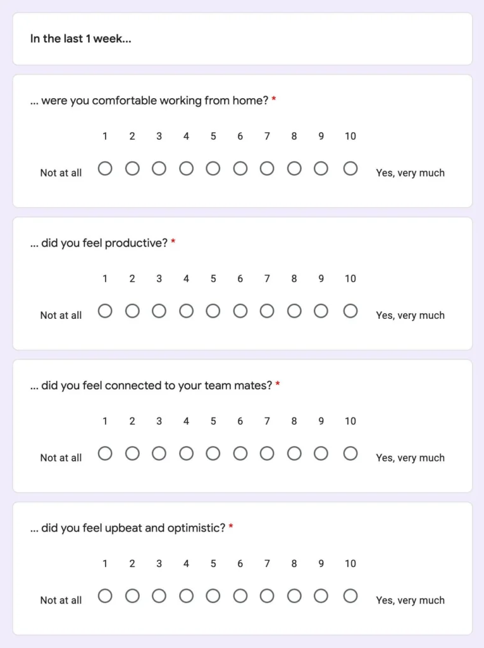Select 2 for upbeat and optimistic
484x648 pixels.
click(132, 596)
